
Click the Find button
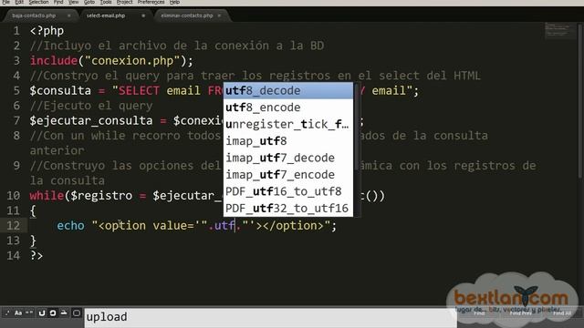(479, 313)
